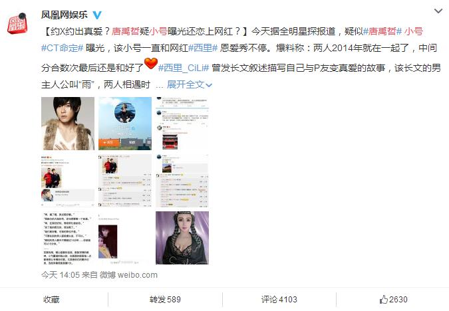Click the 微博 weibo.com source link

(x=128, y=275)
